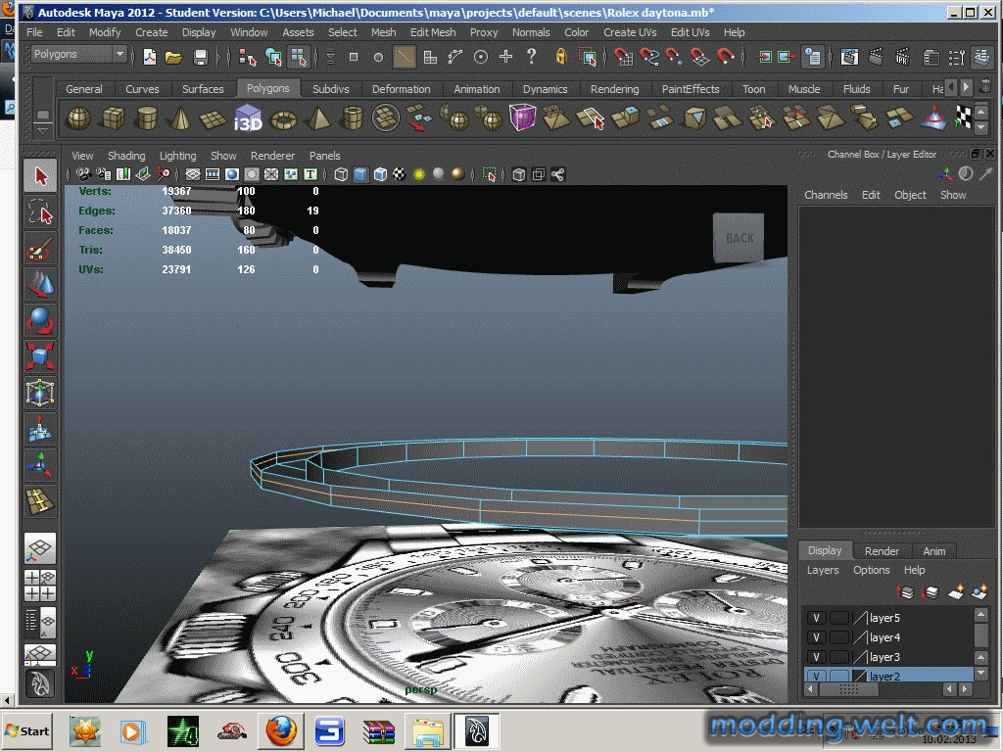Pick the Move tool in the toolbox

click(40, 285)
